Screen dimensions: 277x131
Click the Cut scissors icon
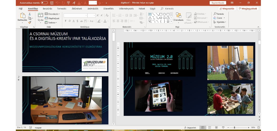pos(30,14)
